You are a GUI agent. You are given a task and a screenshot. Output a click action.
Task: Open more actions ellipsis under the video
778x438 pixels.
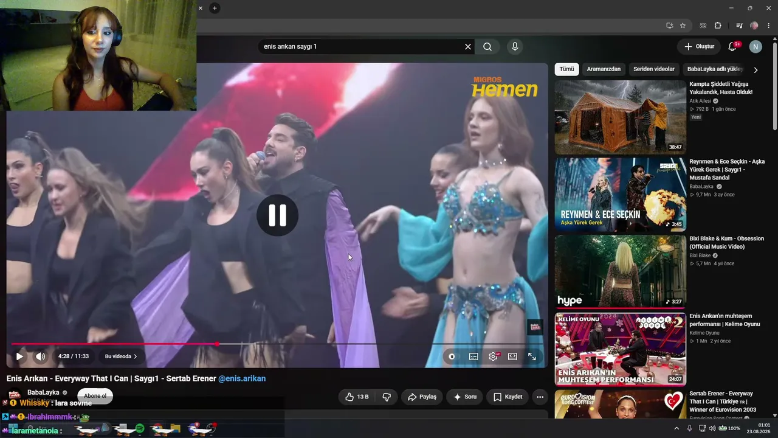point(540,397)
